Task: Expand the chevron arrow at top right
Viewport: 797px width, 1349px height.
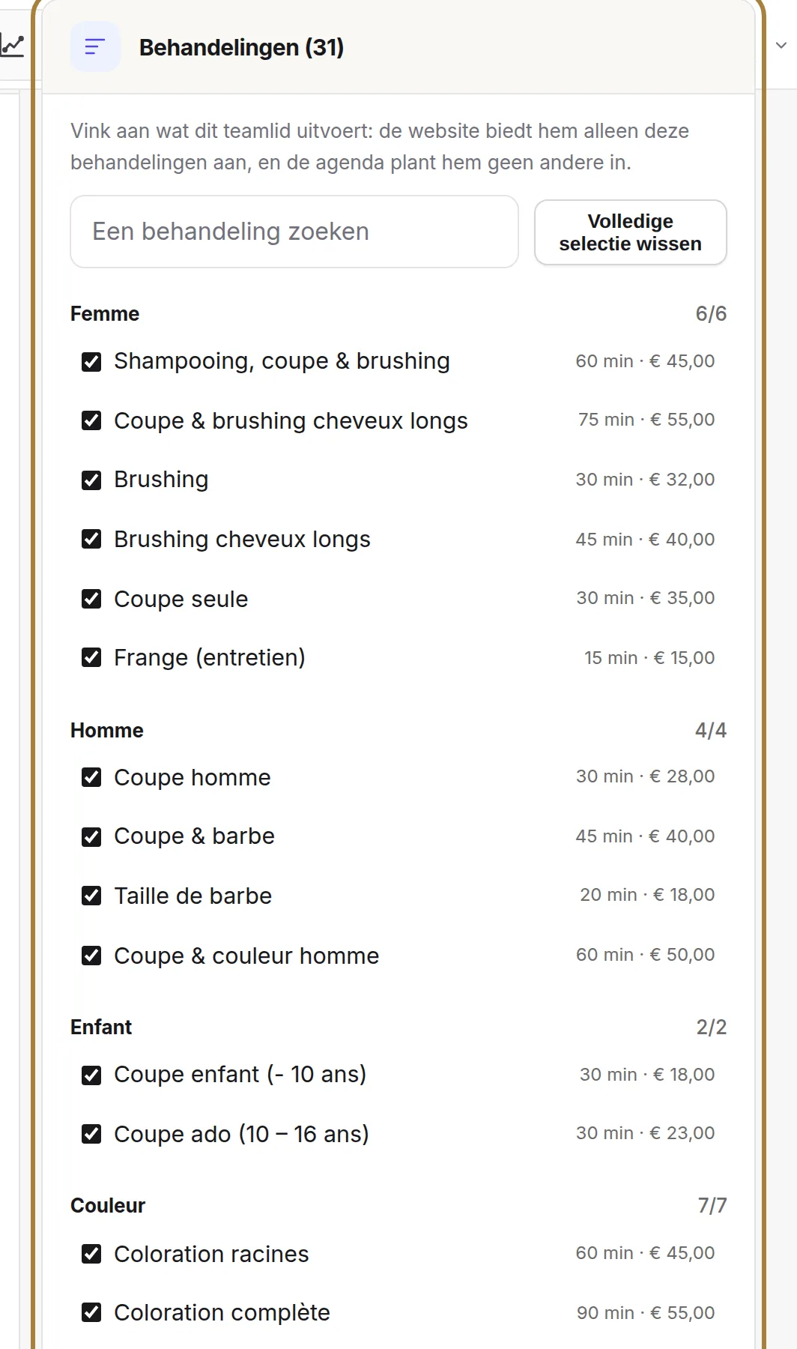Action: 781,46
